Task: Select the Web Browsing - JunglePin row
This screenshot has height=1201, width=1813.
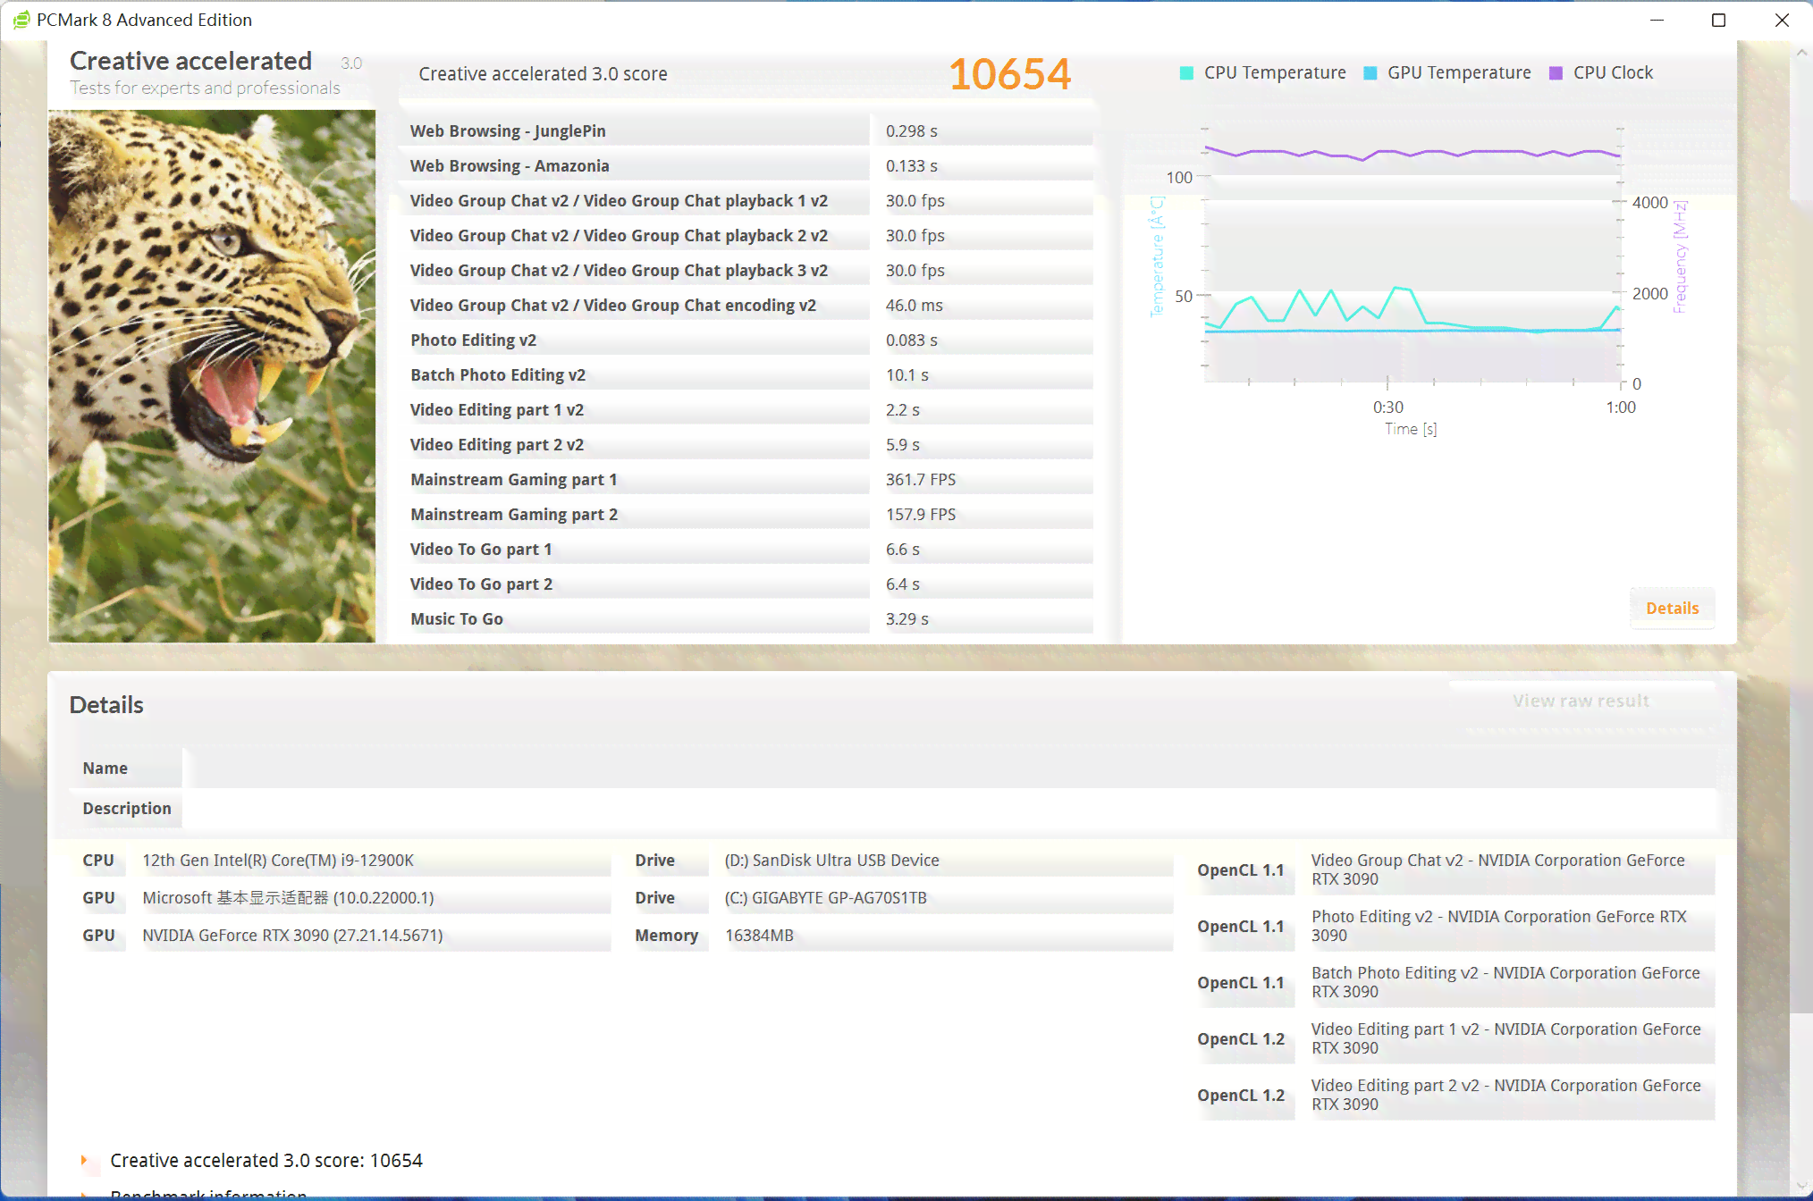Action: 746,130
